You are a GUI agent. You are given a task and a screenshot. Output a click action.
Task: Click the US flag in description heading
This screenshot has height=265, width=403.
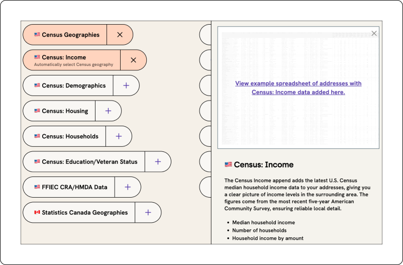tap(228, 164)
